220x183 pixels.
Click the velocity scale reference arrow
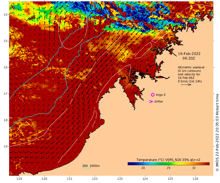(186, 85)
